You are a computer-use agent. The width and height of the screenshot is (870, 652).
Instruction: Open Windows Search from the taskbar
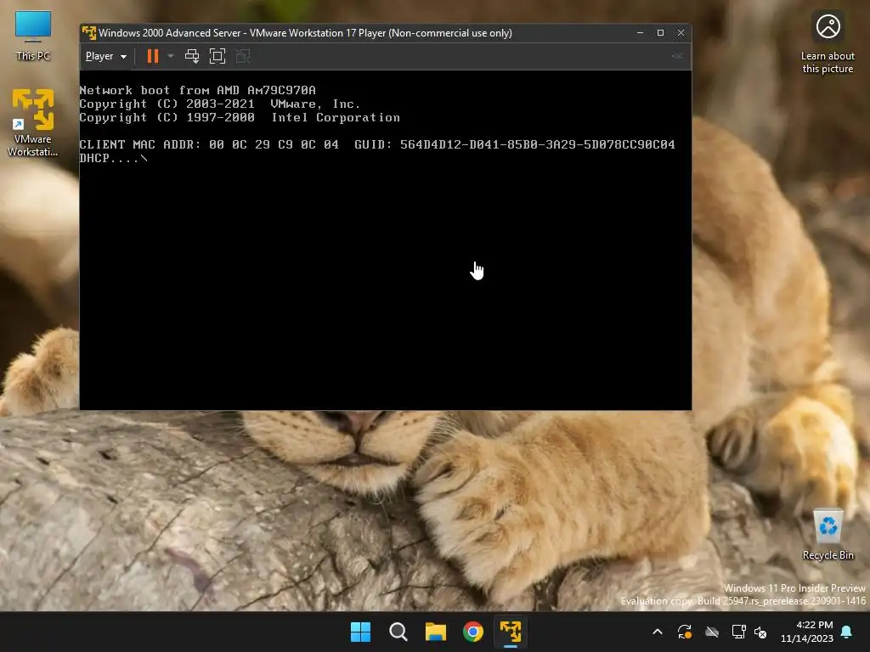[x=398, y=632]
